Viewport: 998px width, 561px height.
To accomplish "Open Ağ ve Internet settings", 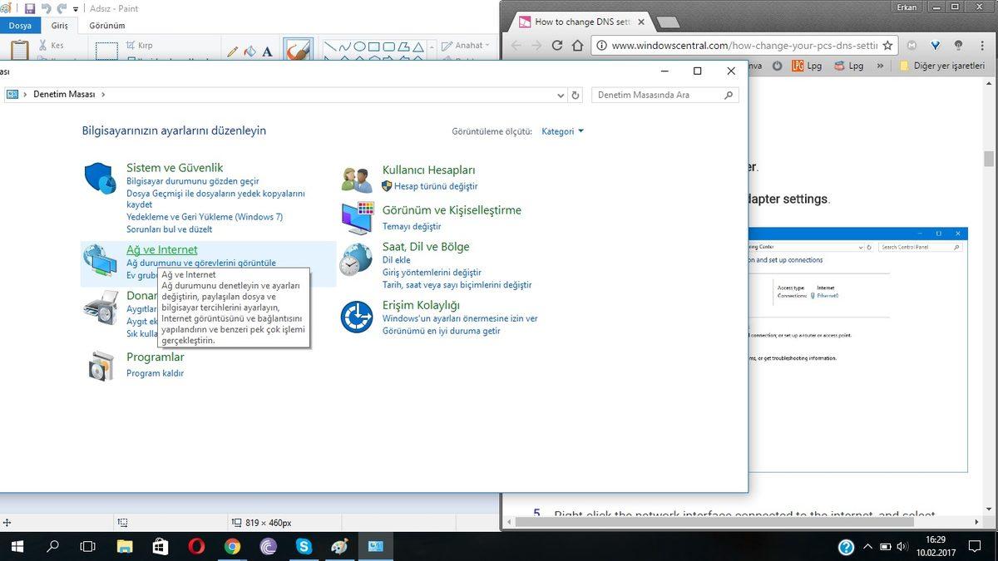I will pyautogui.click(x=161, y=249).
